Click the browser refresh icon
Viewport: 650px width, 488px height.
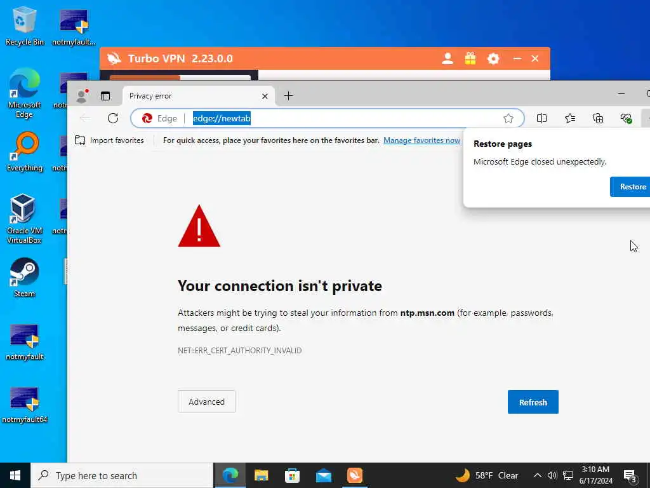(x=113, y=118)
